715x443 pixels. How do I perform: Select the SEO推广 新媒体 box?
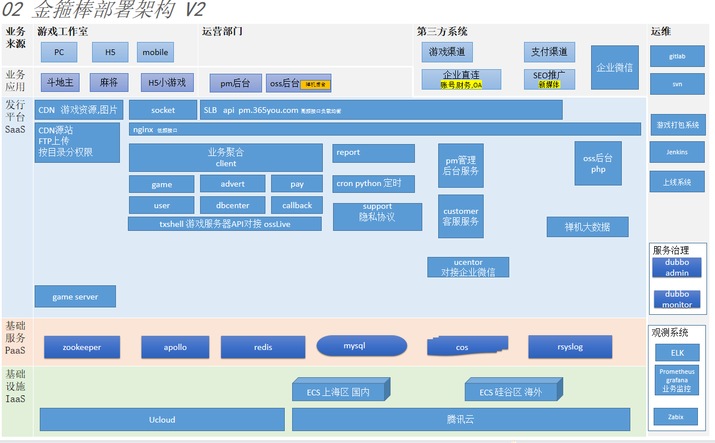point(550,79)
